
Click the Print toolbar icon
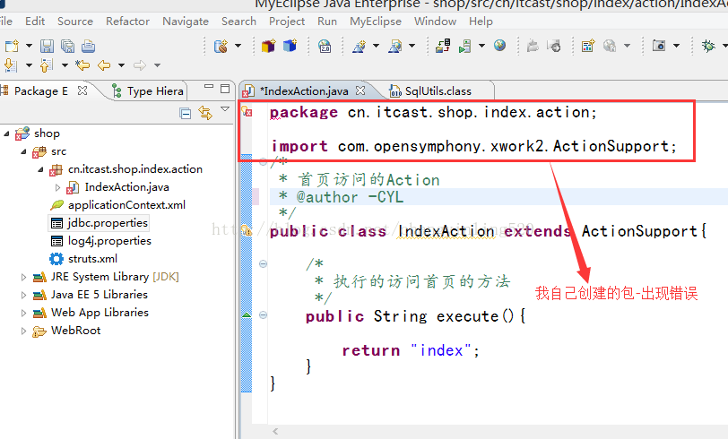88,46
